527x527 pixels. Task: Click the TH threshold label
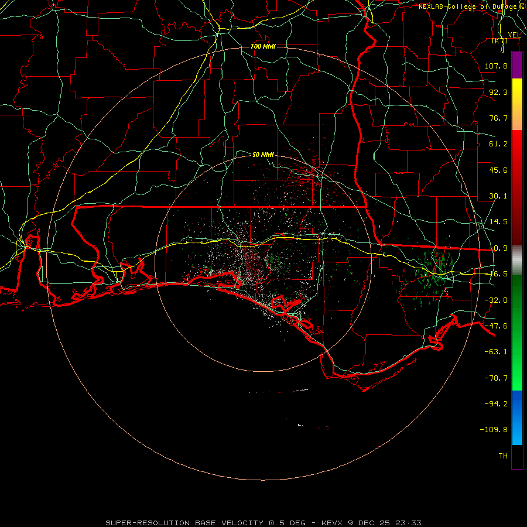click(503, 456)
